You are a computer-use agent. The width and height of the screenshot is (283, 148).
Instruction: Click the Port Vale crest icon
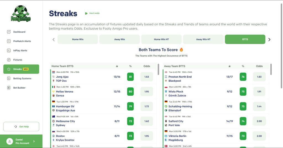click(x=166, y=125)
